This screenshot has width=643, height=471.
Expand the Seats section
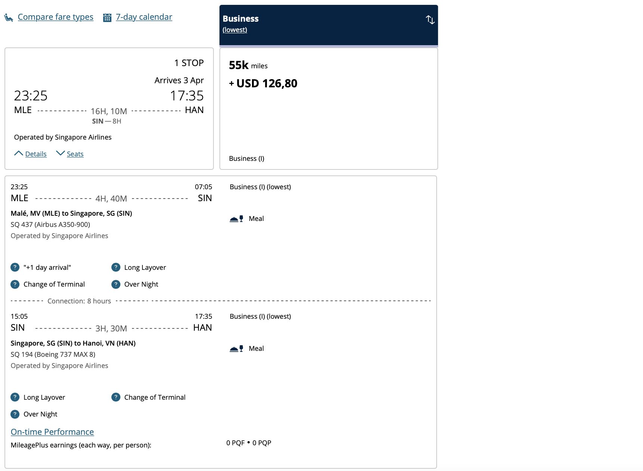tap(70, 154)
